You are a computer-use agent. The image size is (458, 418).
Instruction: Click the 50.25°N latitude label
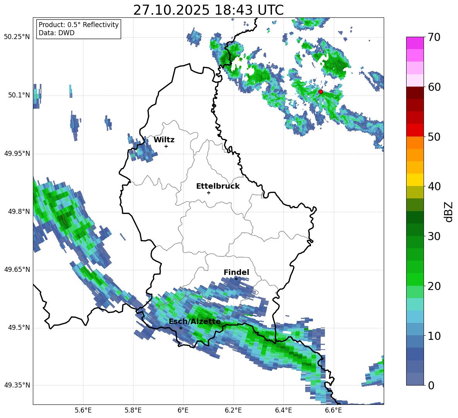tap(17, 37)
